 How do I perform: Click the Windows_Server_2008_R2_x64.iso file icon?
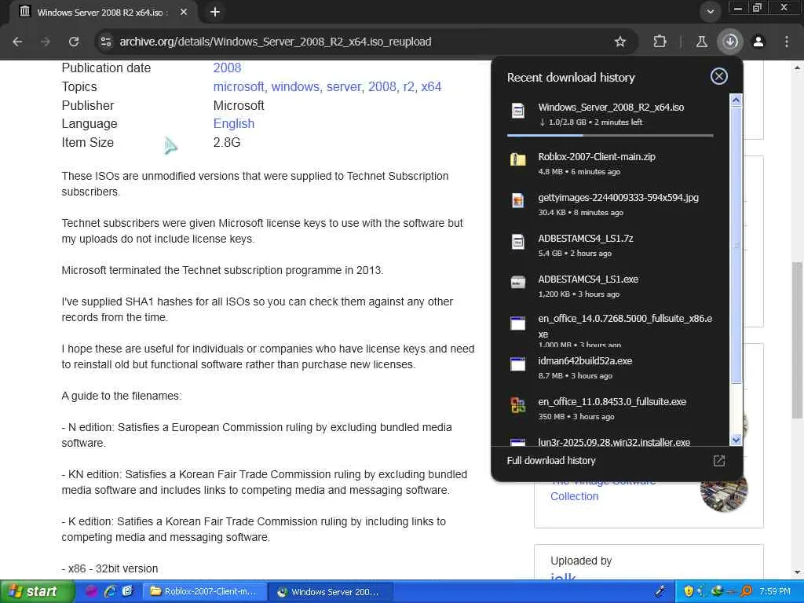click(518, 111)
